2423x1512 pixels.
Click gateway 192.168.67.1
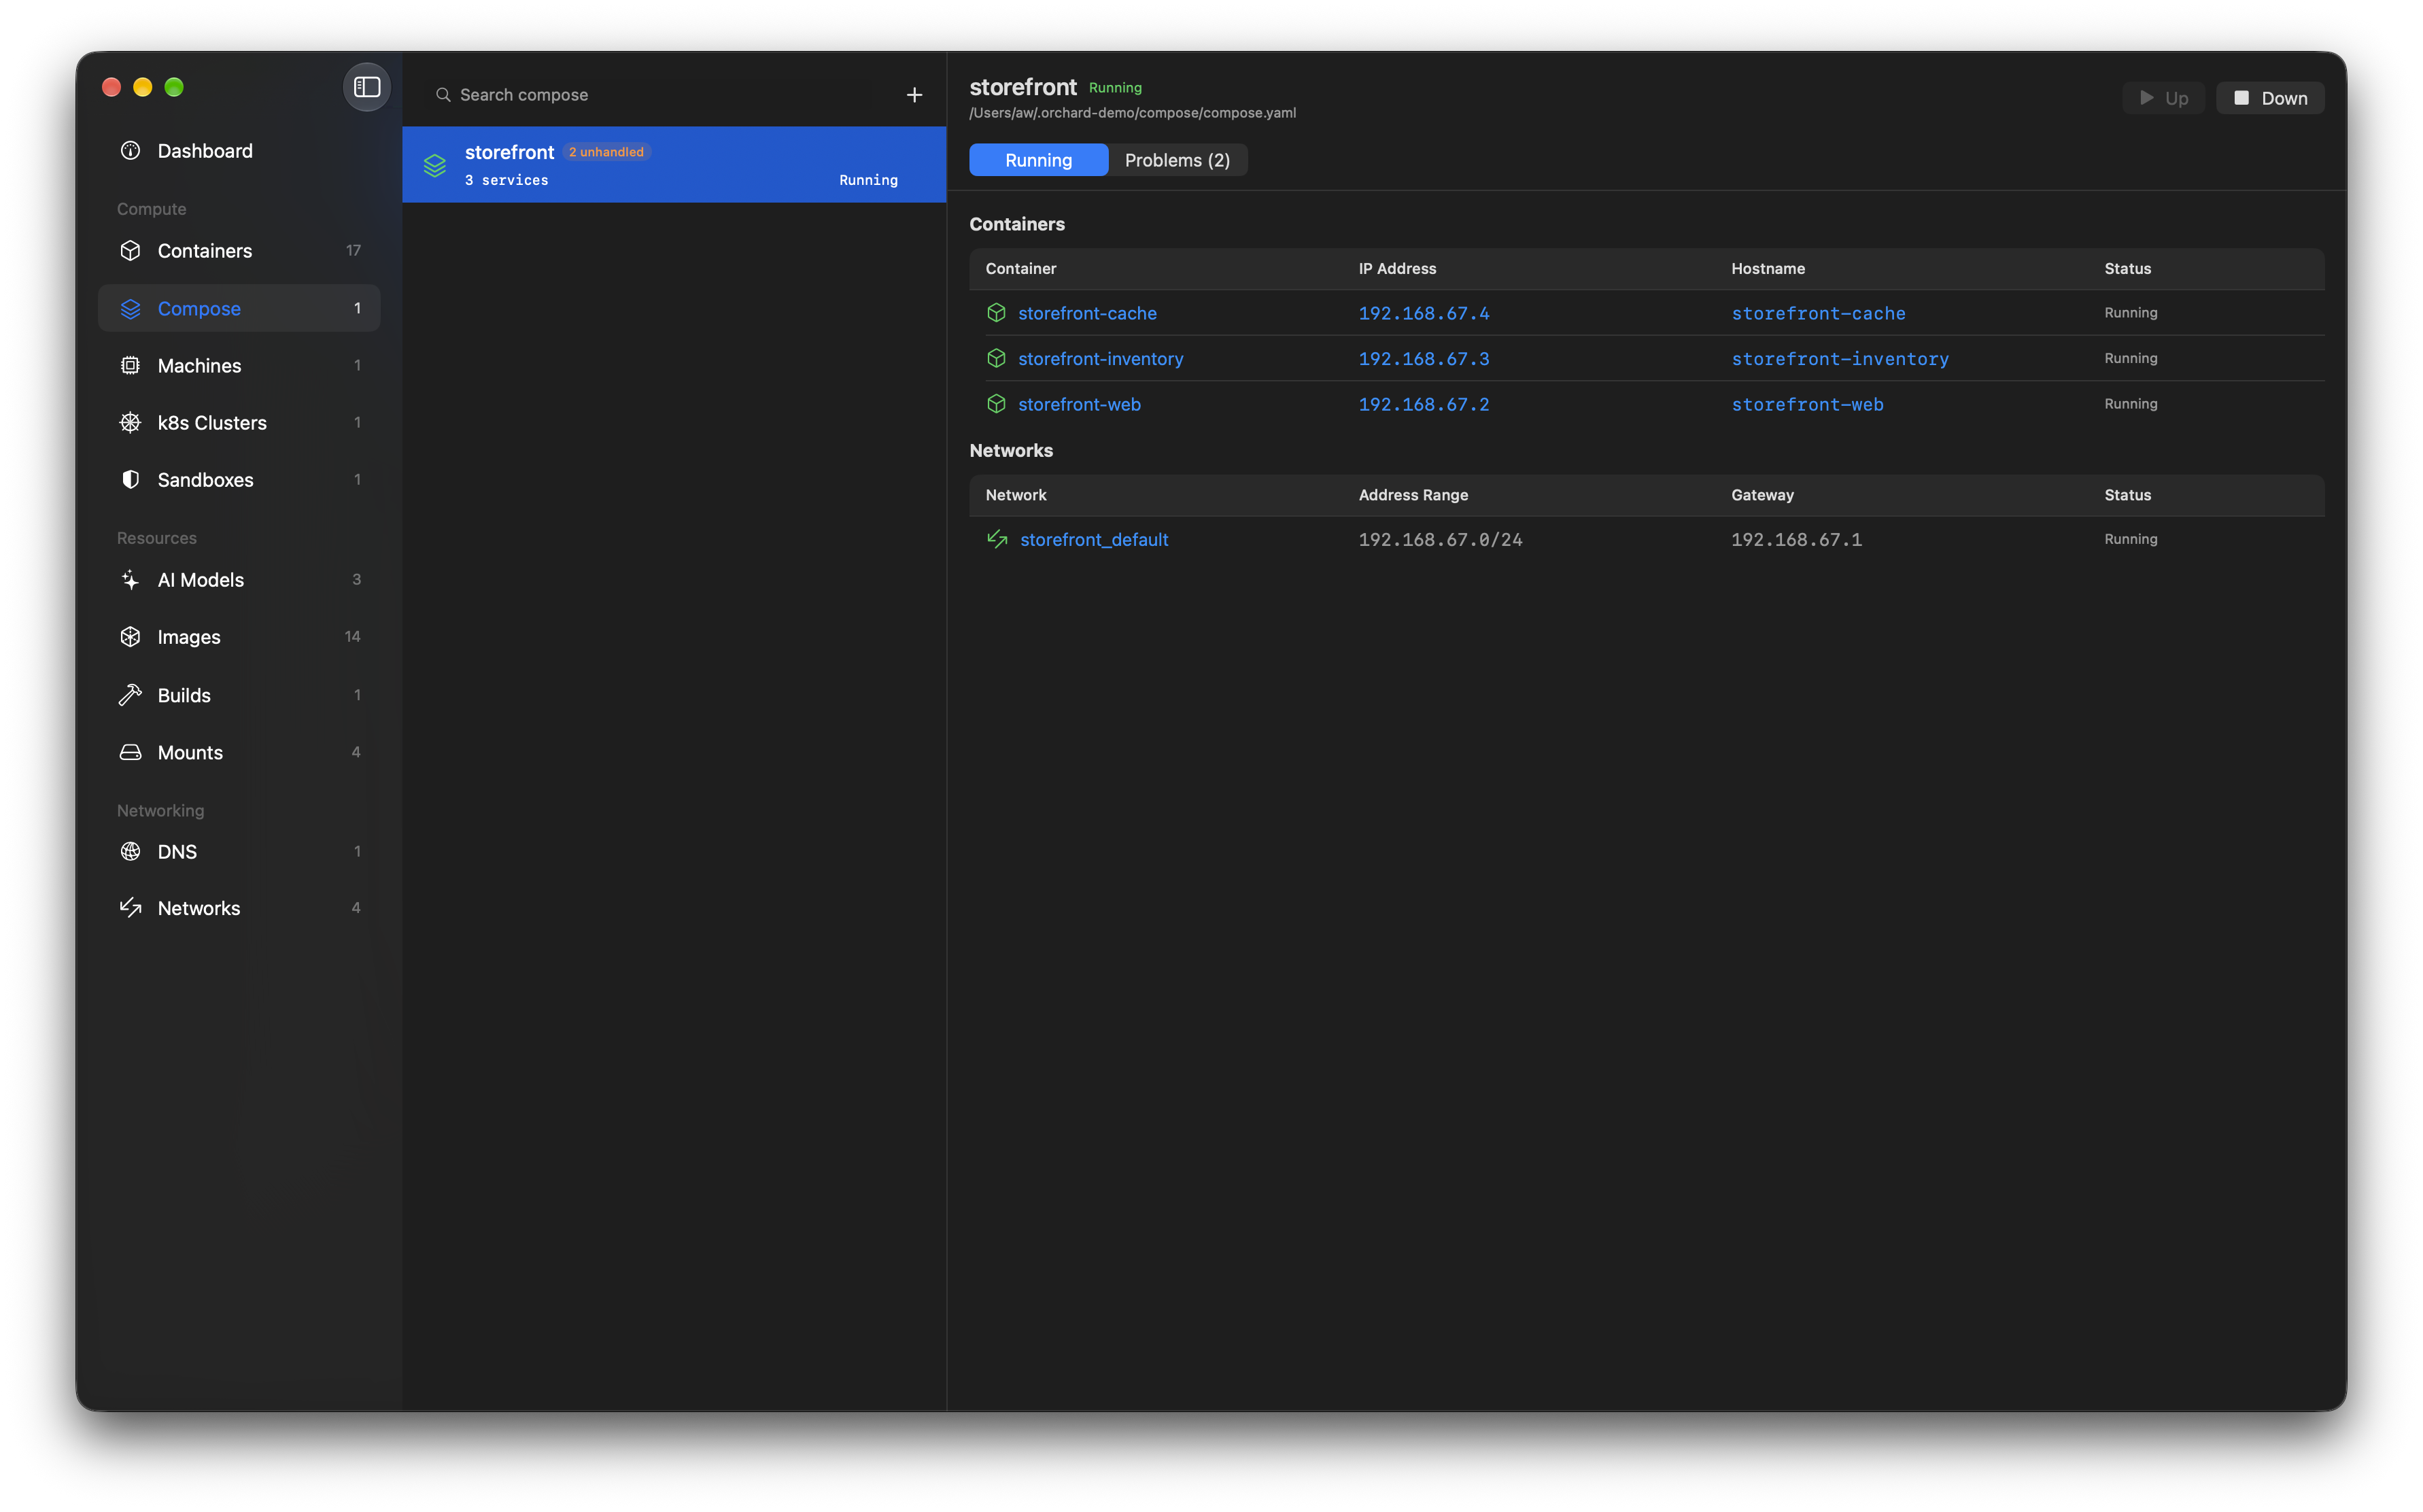(1796, 540)
